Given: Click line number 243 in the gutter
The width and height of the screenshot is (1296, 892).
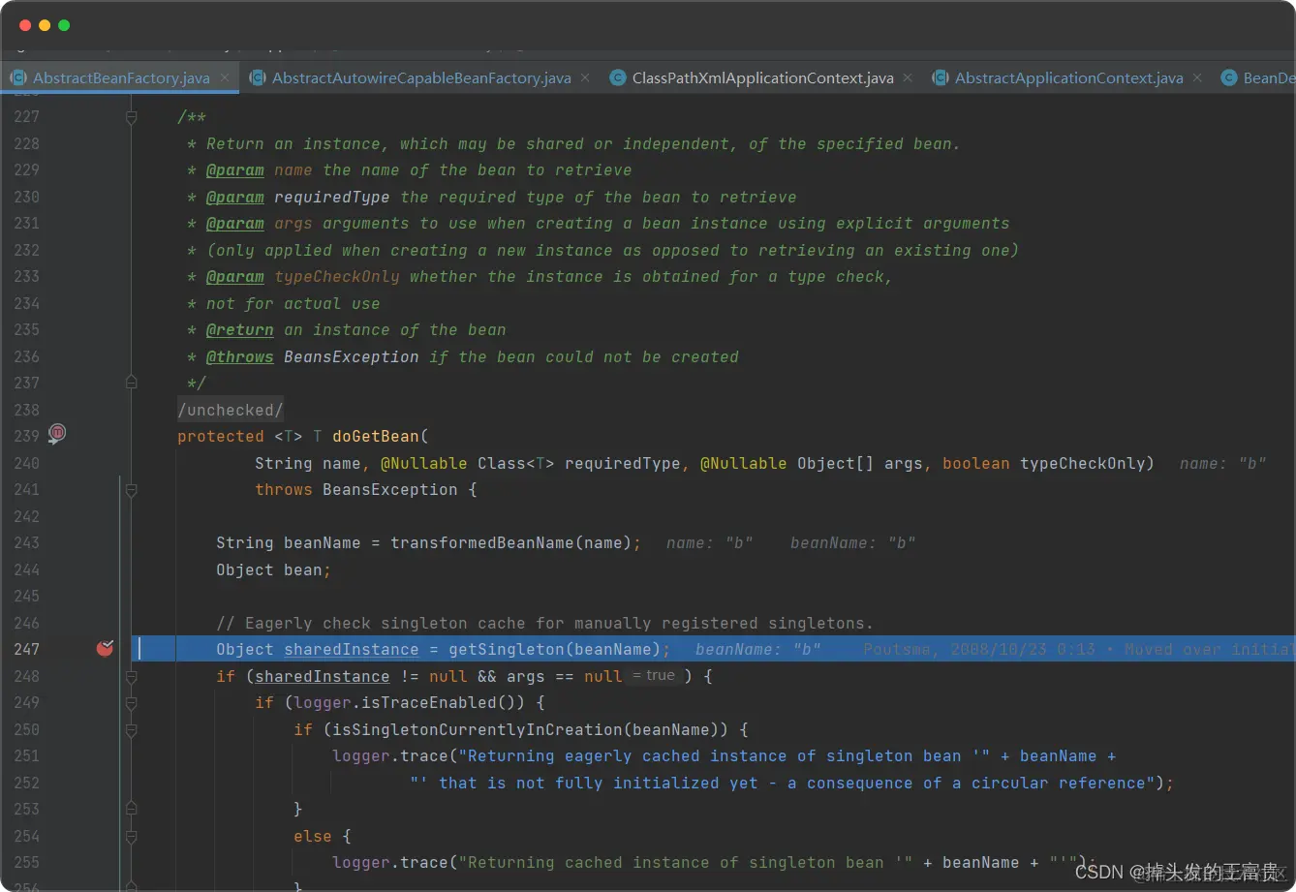Looking at the screenshot, I should 26,543.
